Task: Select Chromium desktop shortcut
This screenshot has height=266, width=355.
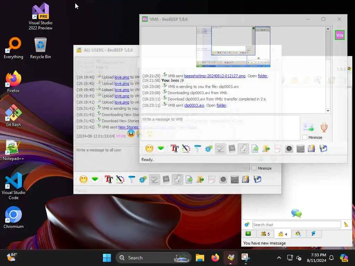Action: click(x=13, y=218)
